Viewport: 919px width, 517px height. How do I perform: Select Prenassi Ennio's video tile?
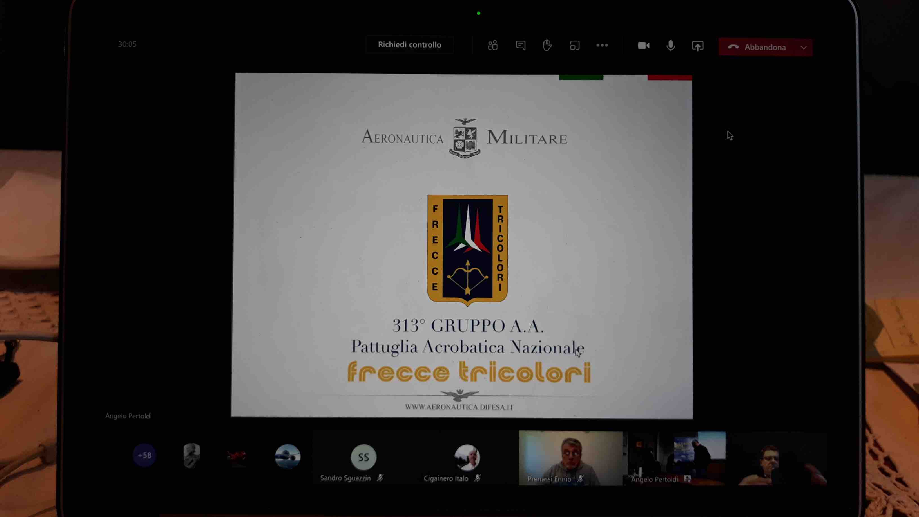point(570,458)
